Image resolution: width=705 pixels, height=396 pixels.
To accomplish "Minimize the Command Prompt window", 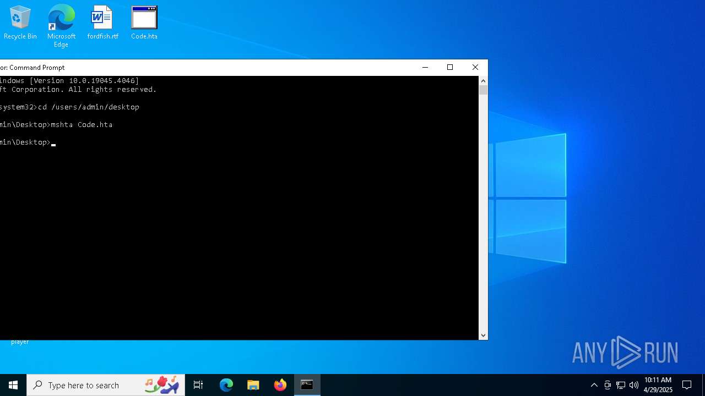I will tap(425, 67).
